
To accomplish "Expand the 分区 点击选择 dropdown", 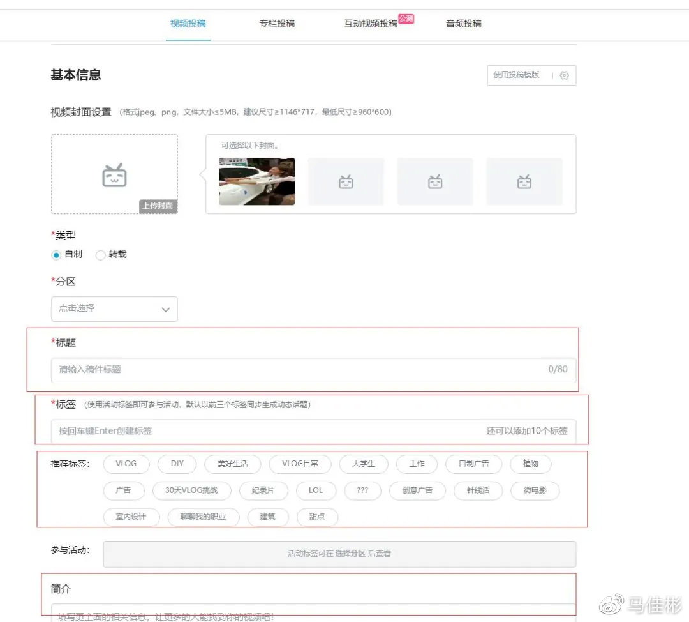I will 114,309.
